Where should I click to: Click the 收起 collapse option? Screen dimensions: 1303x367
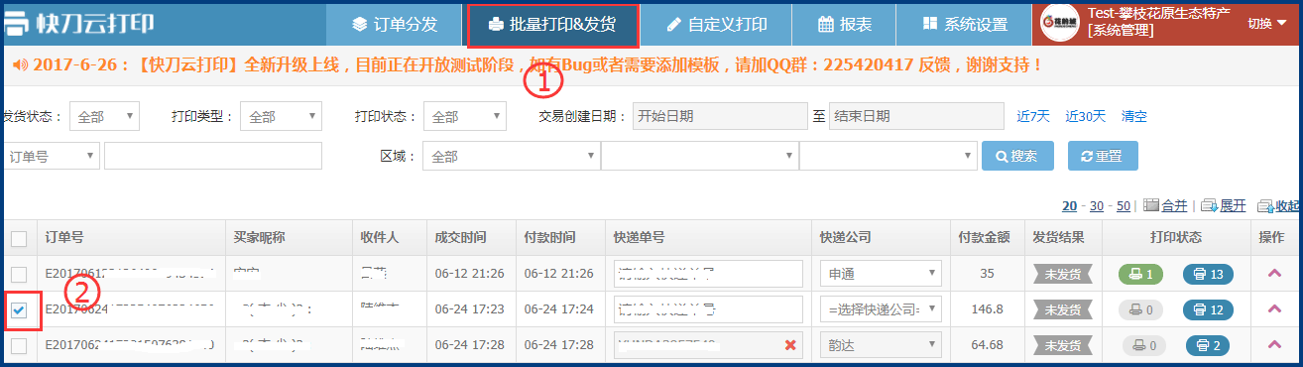coord(1279,205)
